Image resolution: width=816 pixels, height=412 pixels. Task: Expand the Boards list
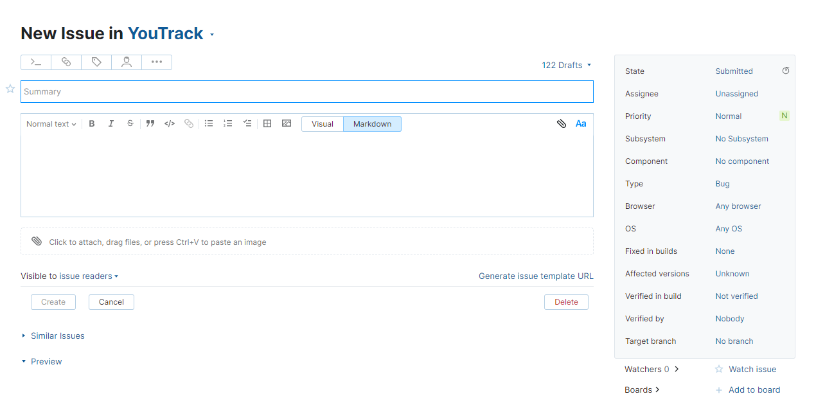pos(642,390)
